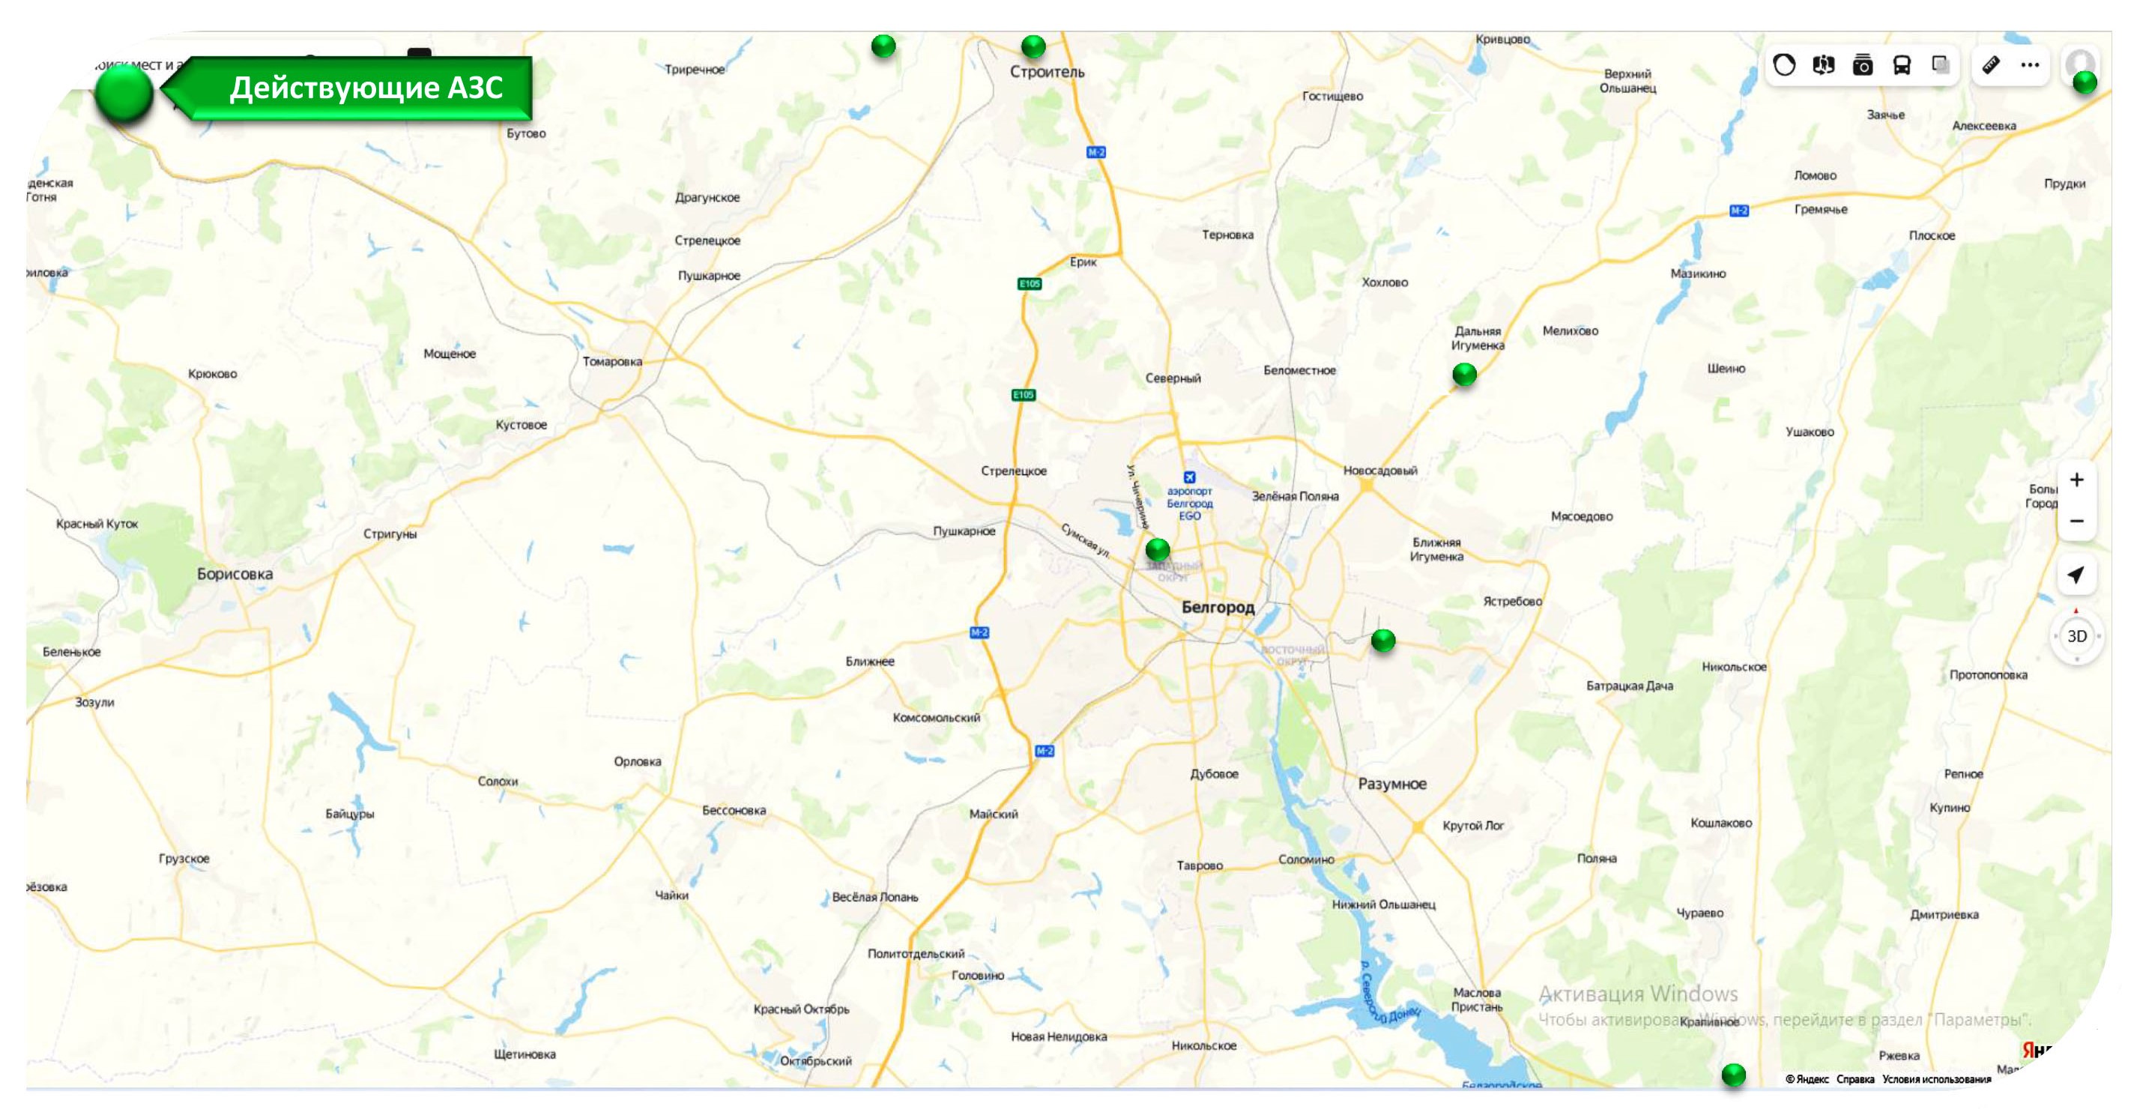2134x1112 pixels.
Task: Click the Новосадовый label
Action: pos(1380,471)
